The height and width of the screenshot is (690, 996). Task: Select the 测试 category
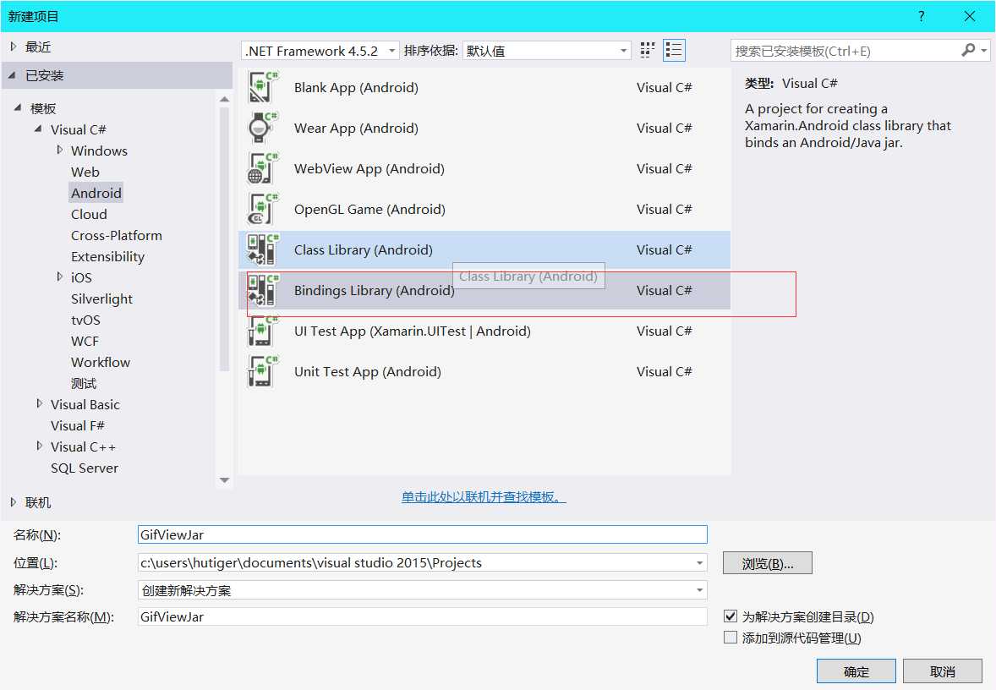[x=84, y=383]
